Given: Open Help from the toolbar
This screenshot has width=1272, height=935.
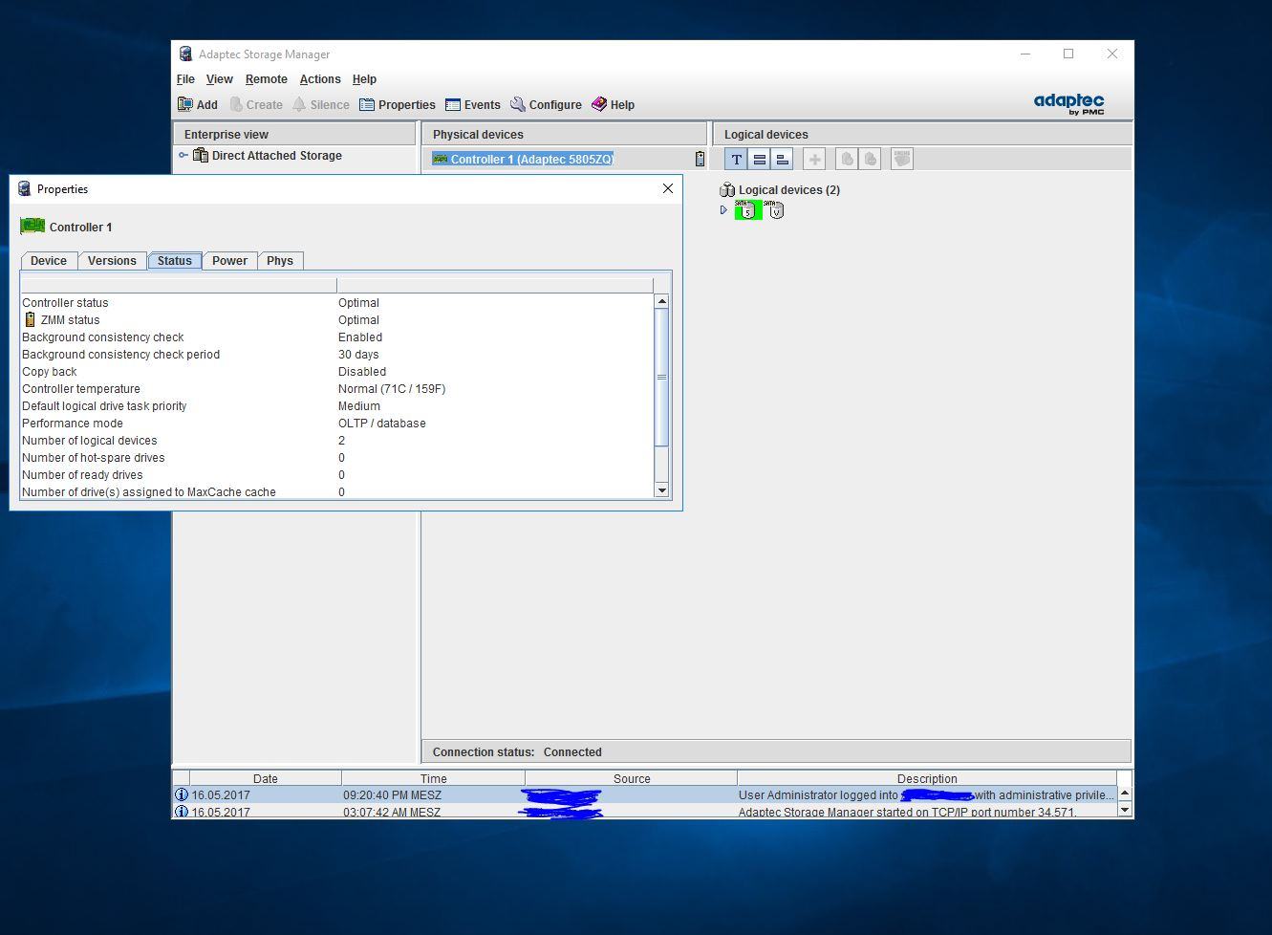Looking at the screenshot, I should tap(613, 105).
